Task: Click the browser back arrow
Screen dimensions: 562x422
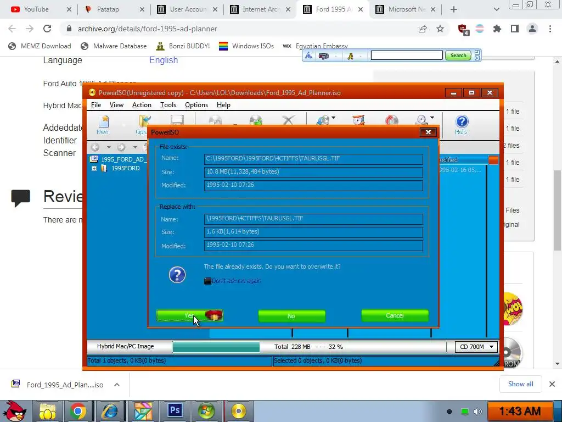Action: [x=12, y=29]
